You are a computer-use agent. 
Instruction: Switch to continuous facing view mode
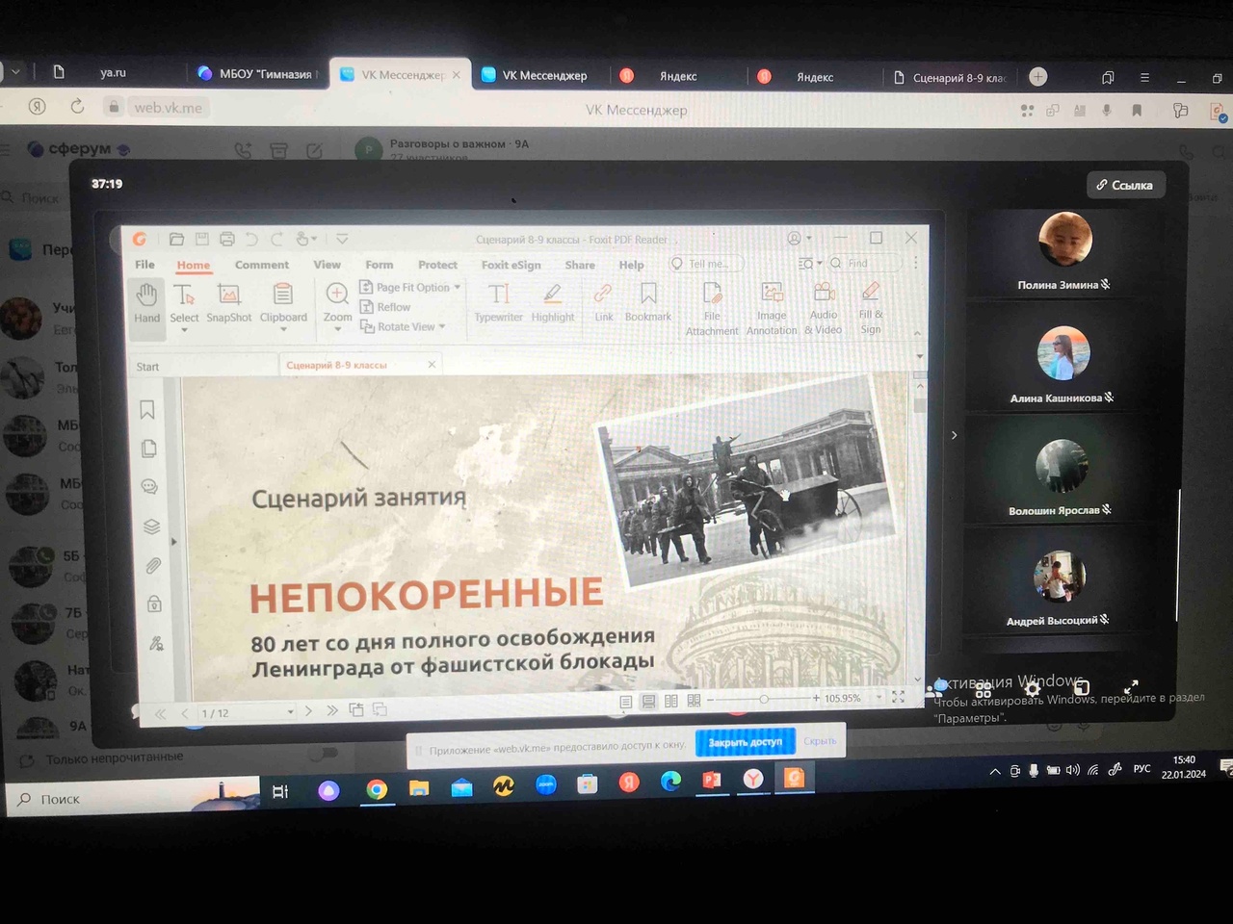click(x=694, y=701)
